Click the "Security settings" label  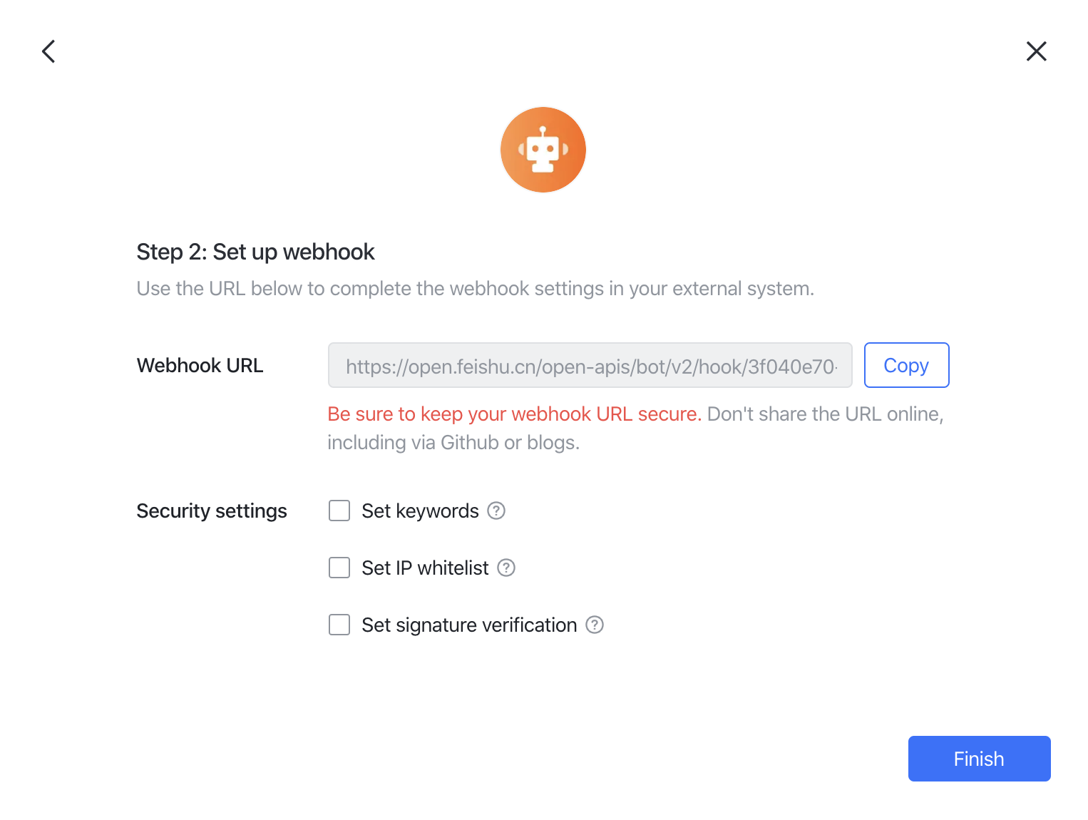[212, 511]
